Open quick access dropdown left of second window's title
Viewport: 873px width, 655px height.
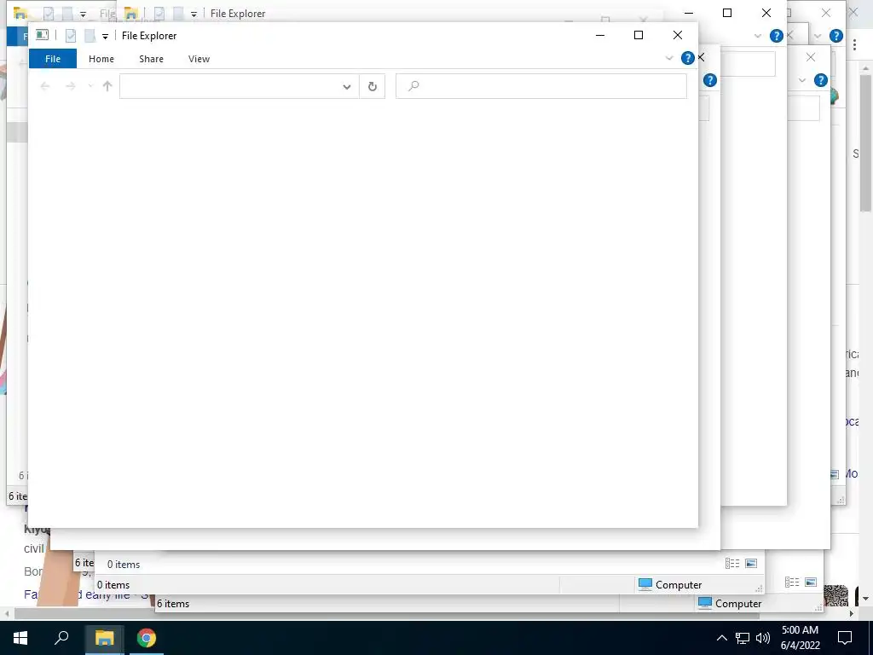(194, 14)
